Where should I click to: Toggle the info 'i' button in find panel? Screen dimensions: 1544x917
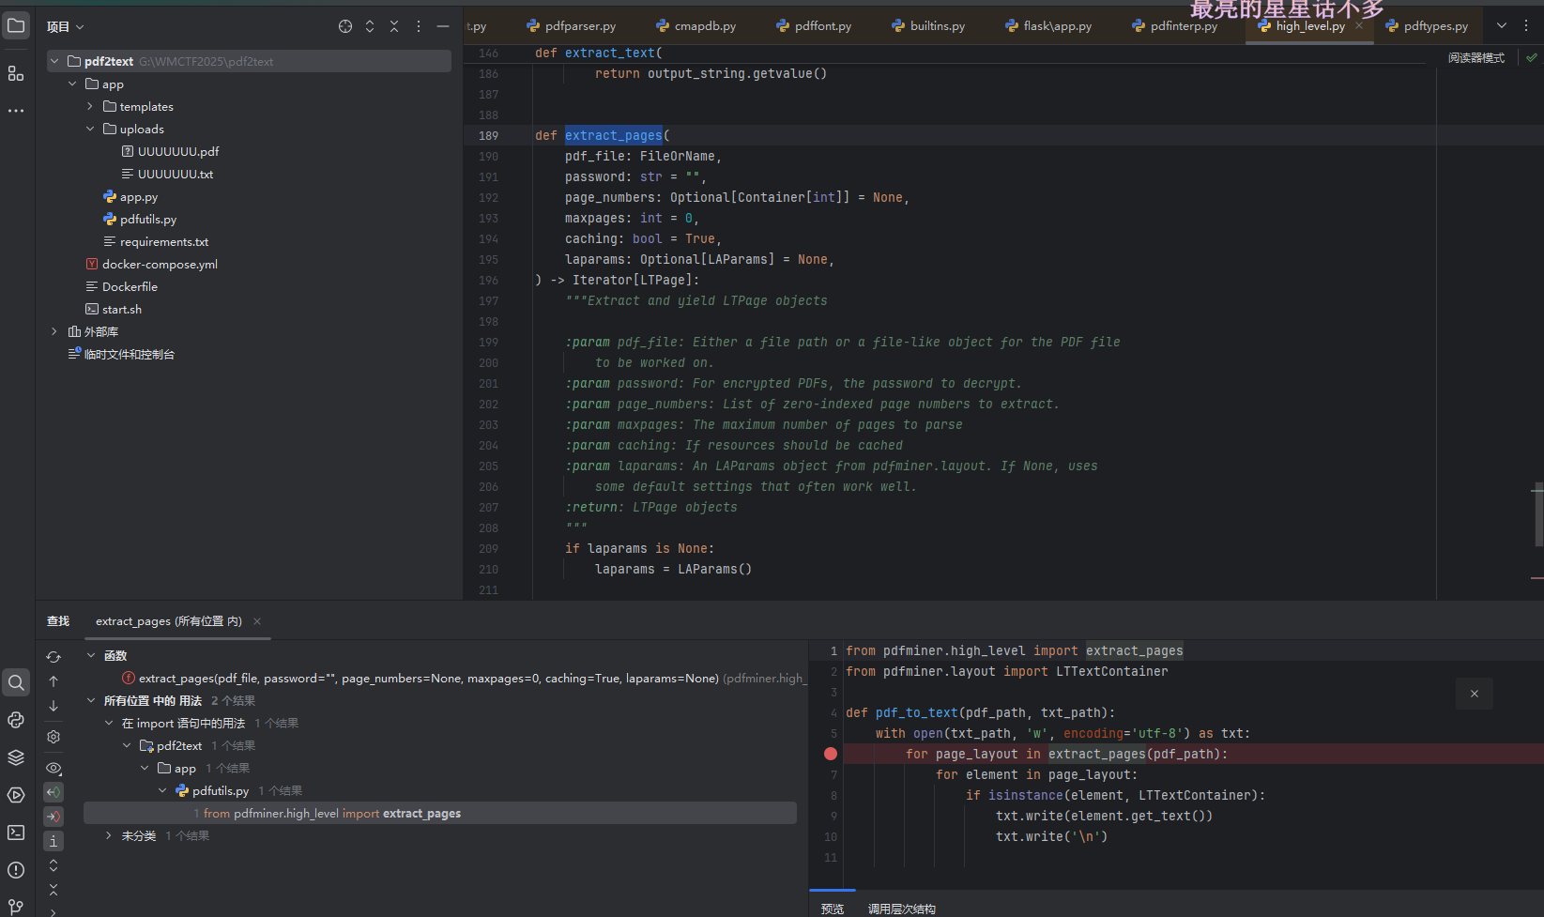[x=54, y=841]
